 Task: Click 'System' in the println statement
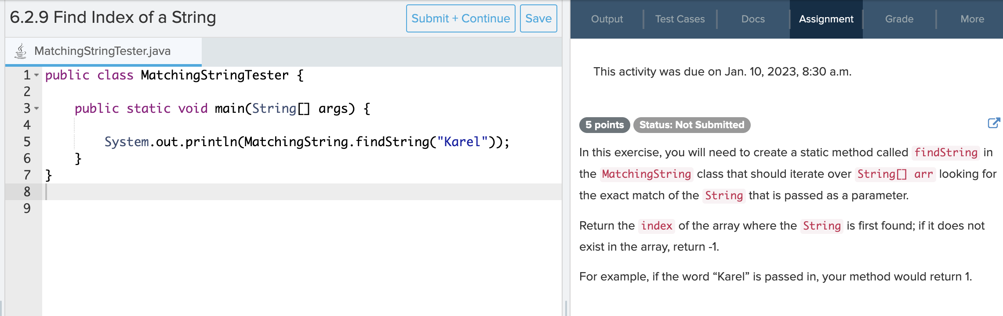pyautogui.click(x=127, y=142)
